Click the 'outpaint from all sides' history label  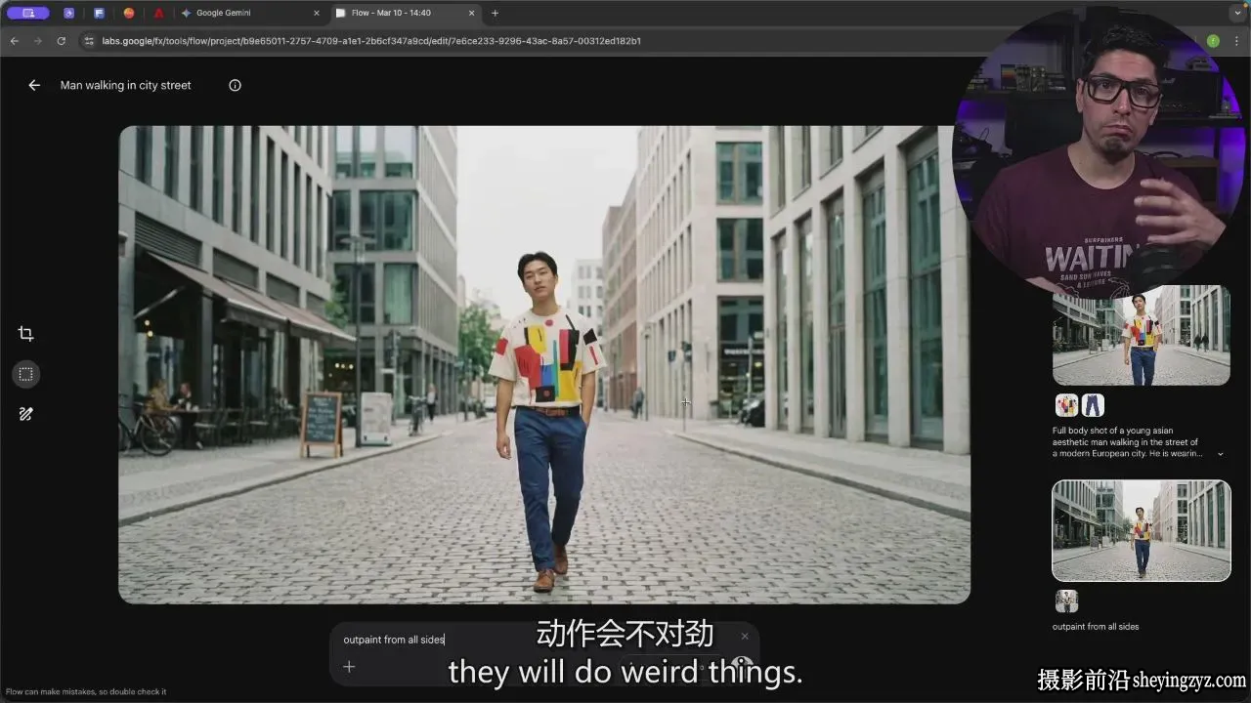tap(1096, 627)
